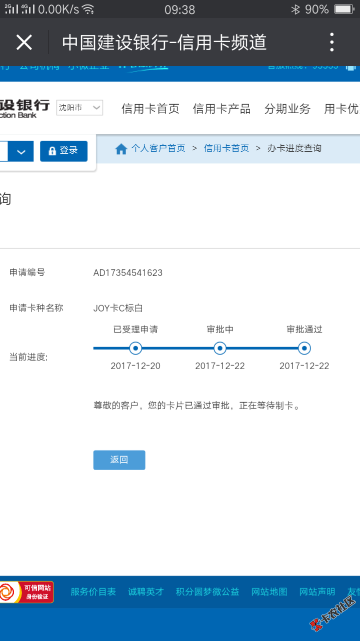The height and width of the screenshot is (641, 360).
Task: Close the browser page with X icon
Action: [x=24, y=43]
